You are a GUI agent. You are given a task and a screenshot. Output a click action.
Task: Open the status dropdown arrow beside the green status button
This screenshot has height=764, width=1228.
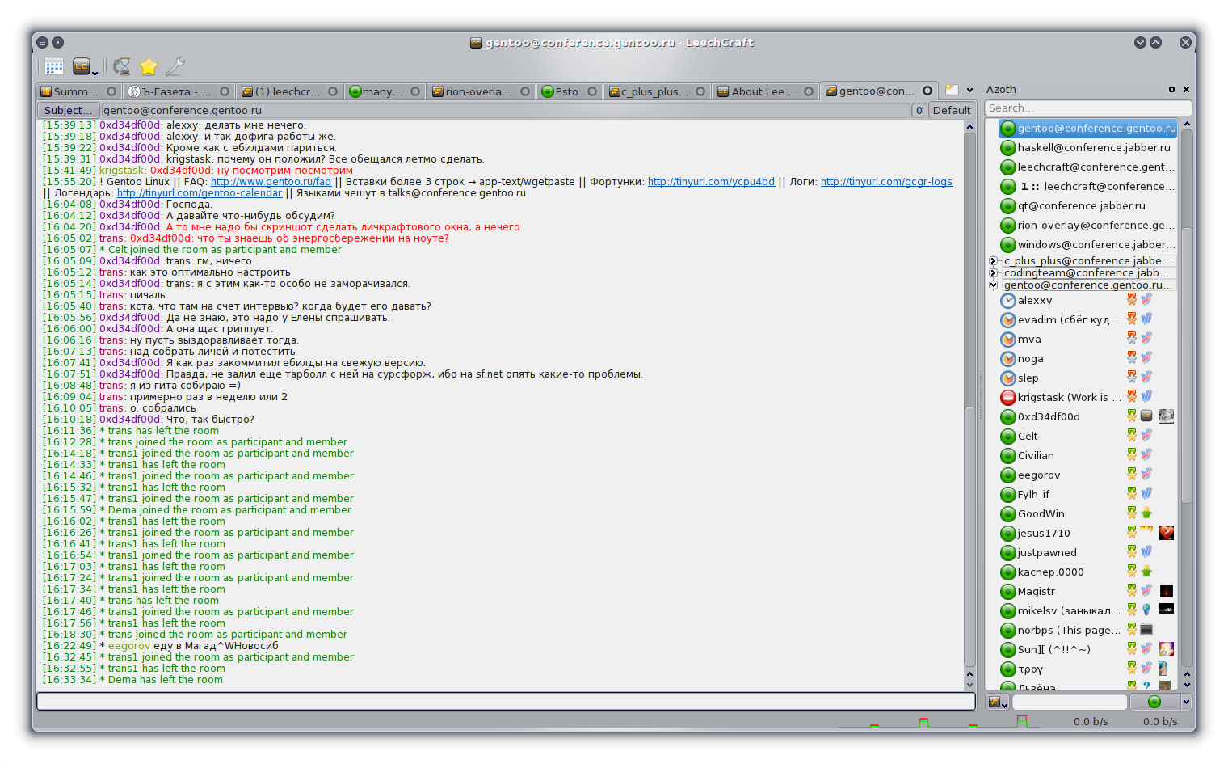pos(1185,702)
